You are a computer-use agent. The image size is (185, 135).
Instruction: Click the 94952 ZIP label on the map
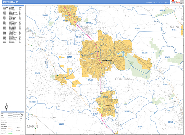[x=61, y=124]
